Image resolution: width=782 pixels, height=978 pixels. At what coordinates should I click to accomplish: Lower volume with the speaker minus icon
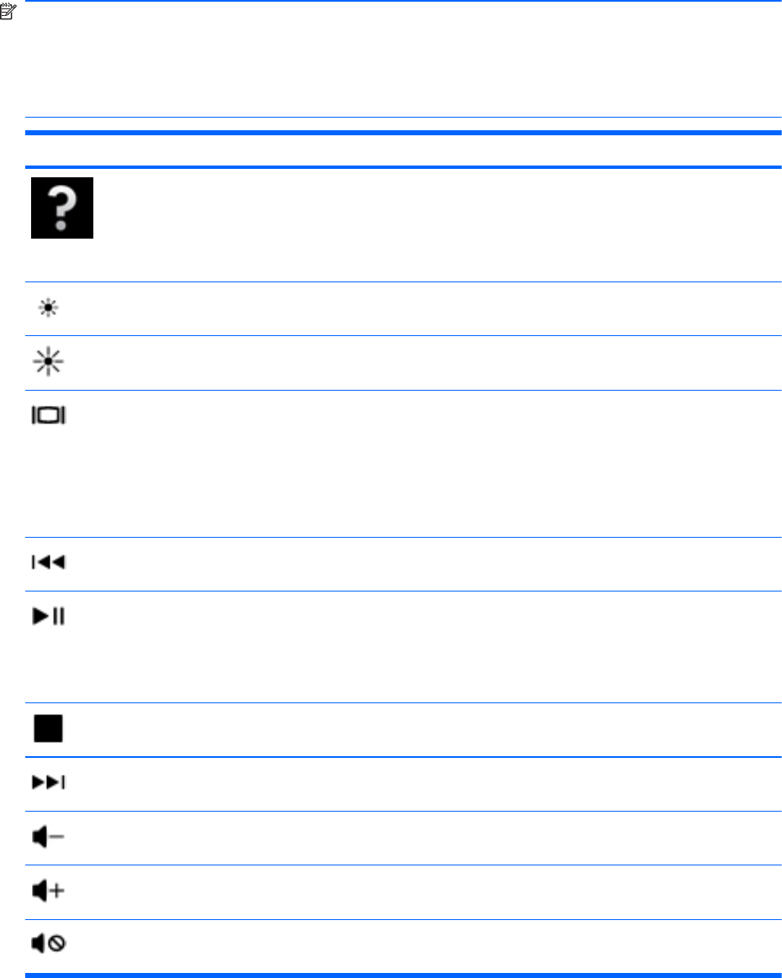pos(50,838)
